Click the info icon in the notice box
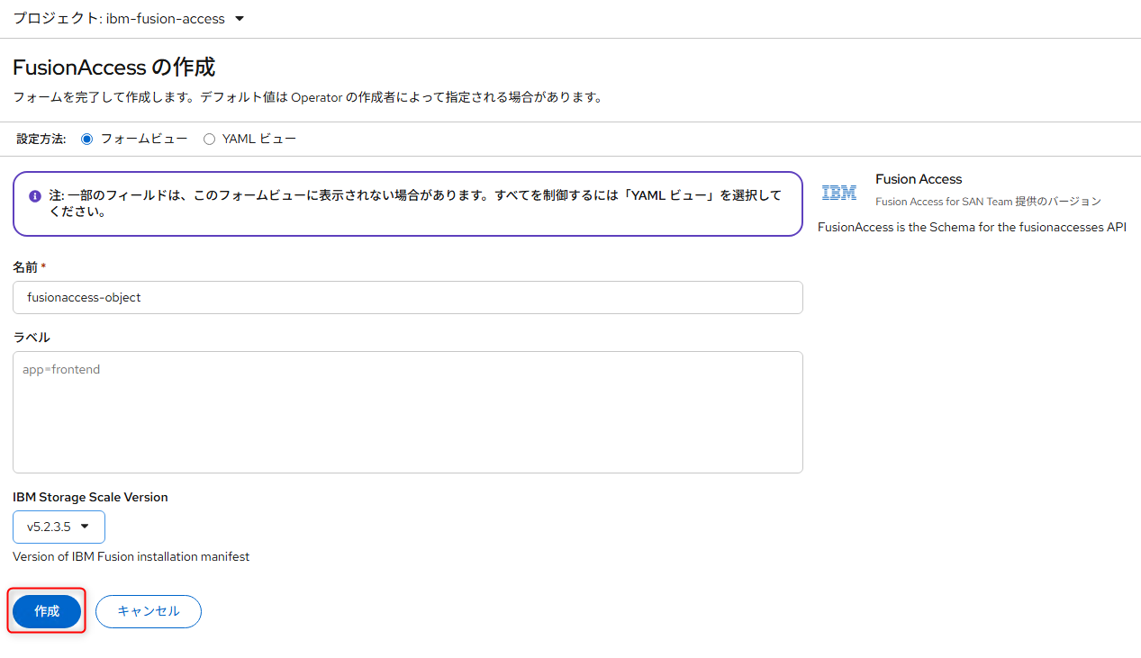Viewport: 1141px width, 658px height. click(x=35, y=195)
